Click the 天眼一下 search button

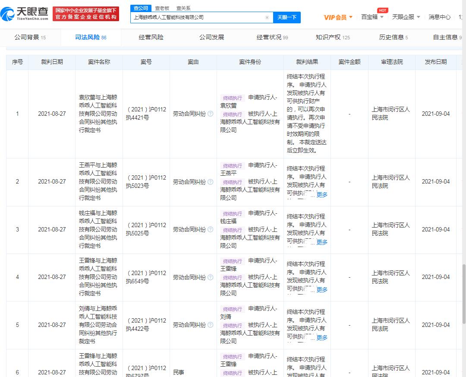(x=287, y=18)
